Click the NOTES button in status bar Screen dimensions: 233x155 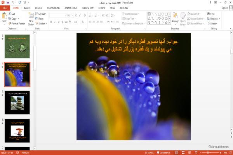pos(149,153)
